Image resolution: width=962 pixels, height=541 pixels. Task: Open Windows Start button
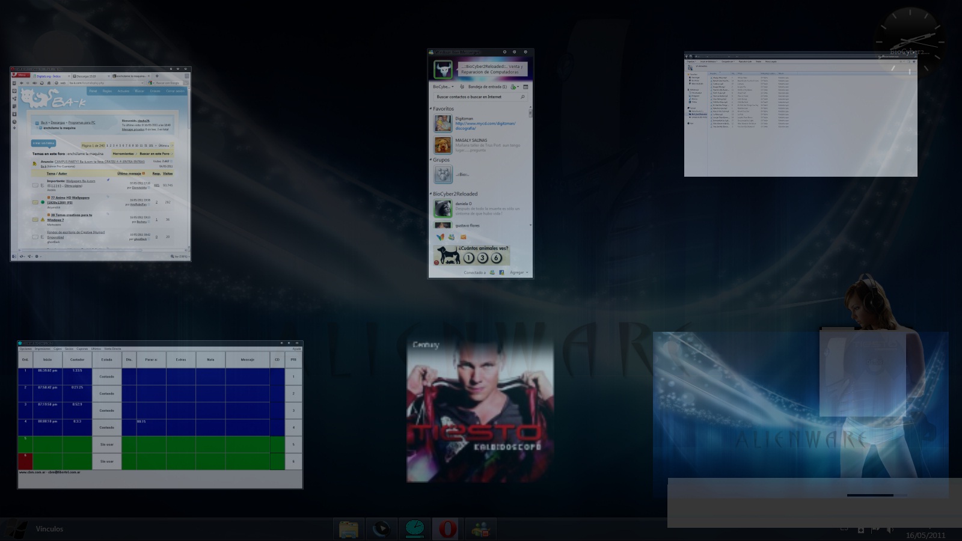pos(14,529)
